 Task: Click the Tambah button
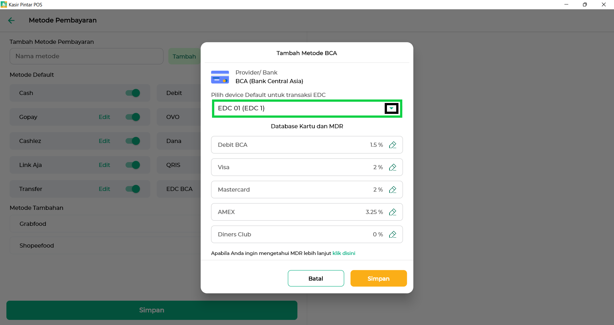click(184, 56)
